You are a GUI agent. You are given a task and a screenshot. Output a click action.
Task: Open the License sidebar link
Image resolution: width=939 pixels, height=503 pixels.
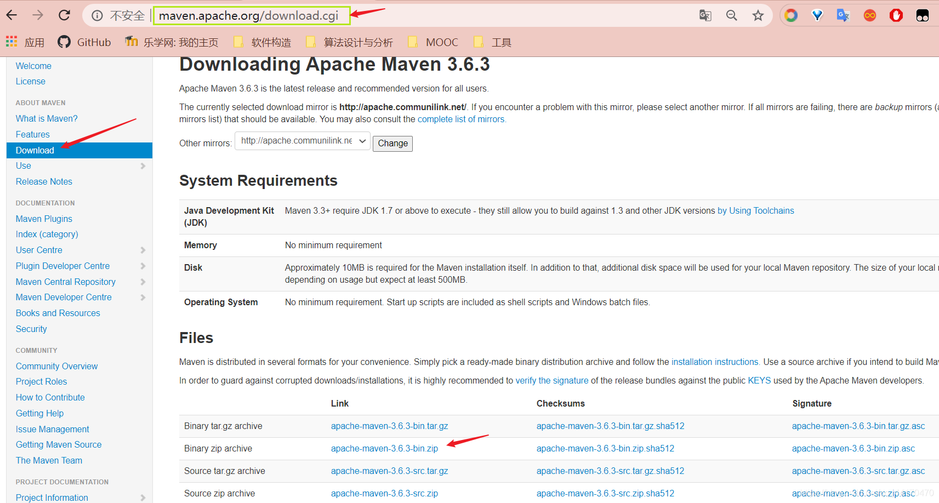pos(31,81)
